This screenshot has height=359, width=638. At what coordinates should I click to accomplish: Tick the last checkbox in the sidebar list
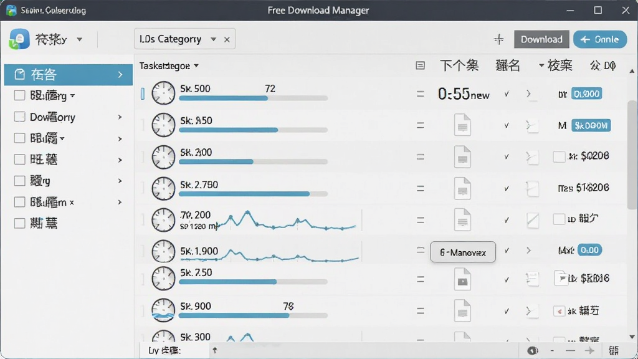19,223
